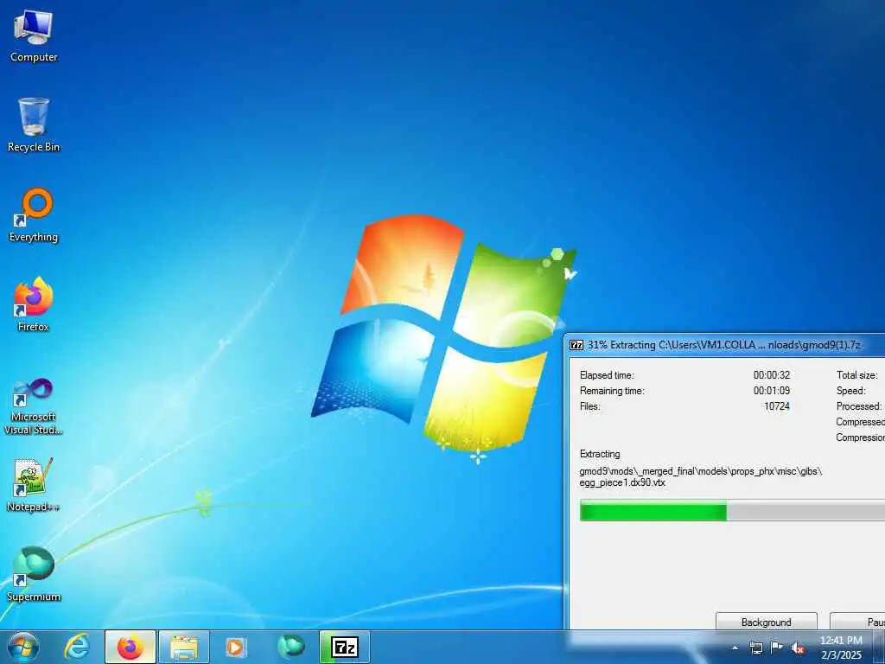Click the "Remaining time:" label
The width and height of the screenshot is (885, 664).
(x=612, y=391)
